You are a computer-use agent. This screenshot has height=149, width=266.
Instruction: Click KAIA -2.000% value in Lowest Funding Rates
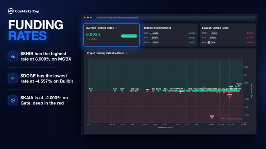click(250, 42)
